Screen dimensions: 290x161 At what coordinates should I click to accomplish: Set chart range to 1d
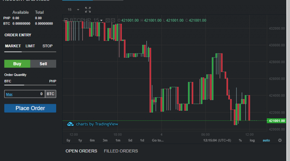pyautogui.click(x=142, y=140)
